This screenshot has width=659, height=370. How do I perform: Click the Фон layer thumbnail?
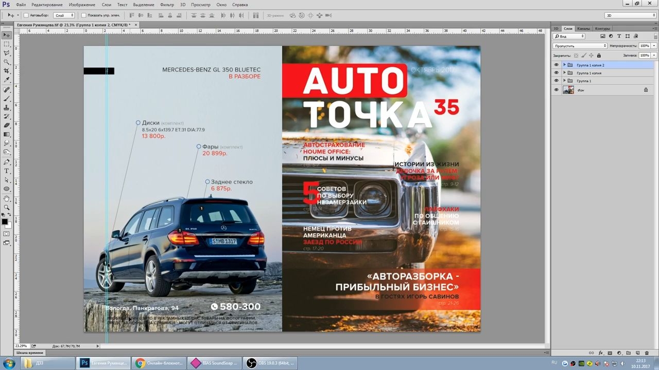click(568, 90)
